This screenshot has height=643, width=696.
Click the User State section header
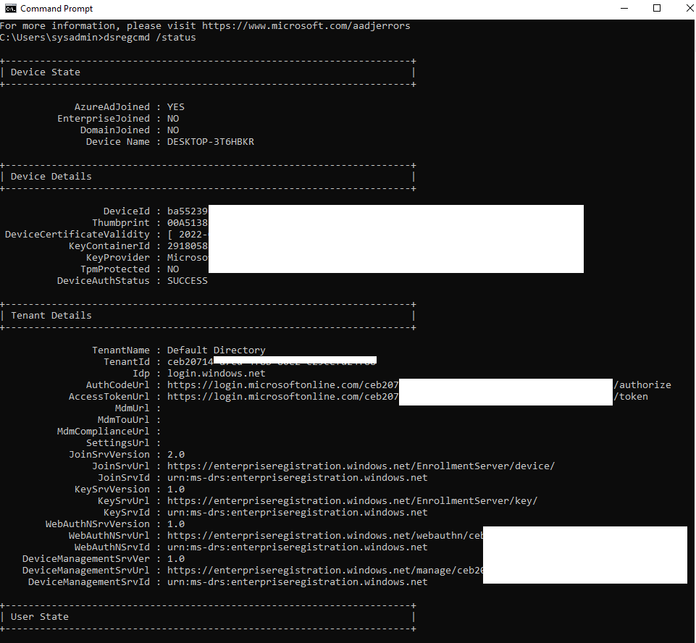[x=41, y=616]
